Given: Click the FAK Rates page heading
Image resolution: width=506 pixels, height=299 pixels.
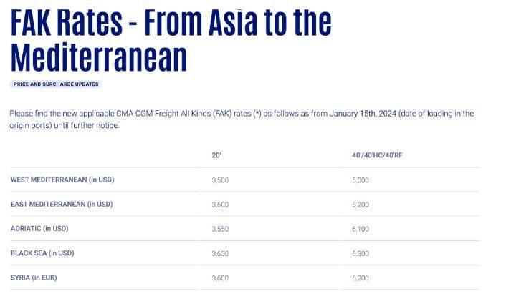Looking at the screenshot, I should [171, 39].
